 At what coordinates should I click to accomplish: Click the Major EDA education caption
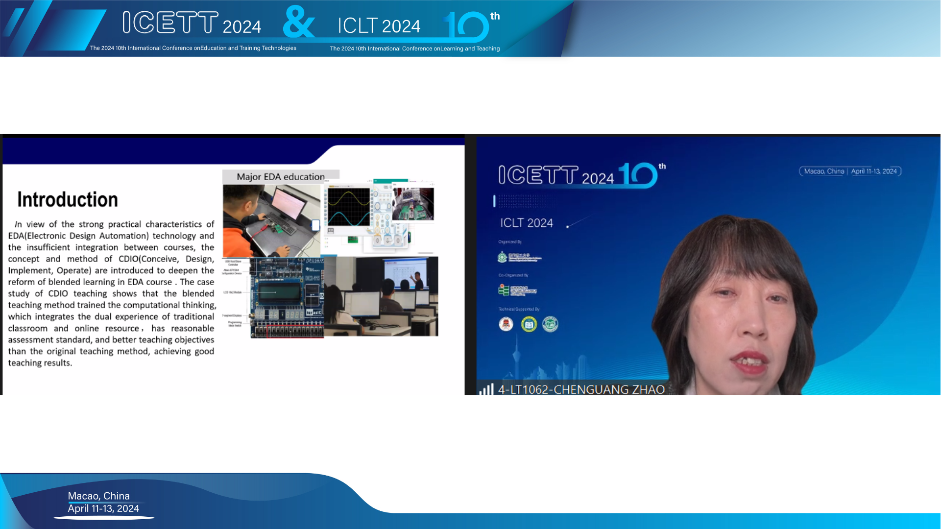280,177
